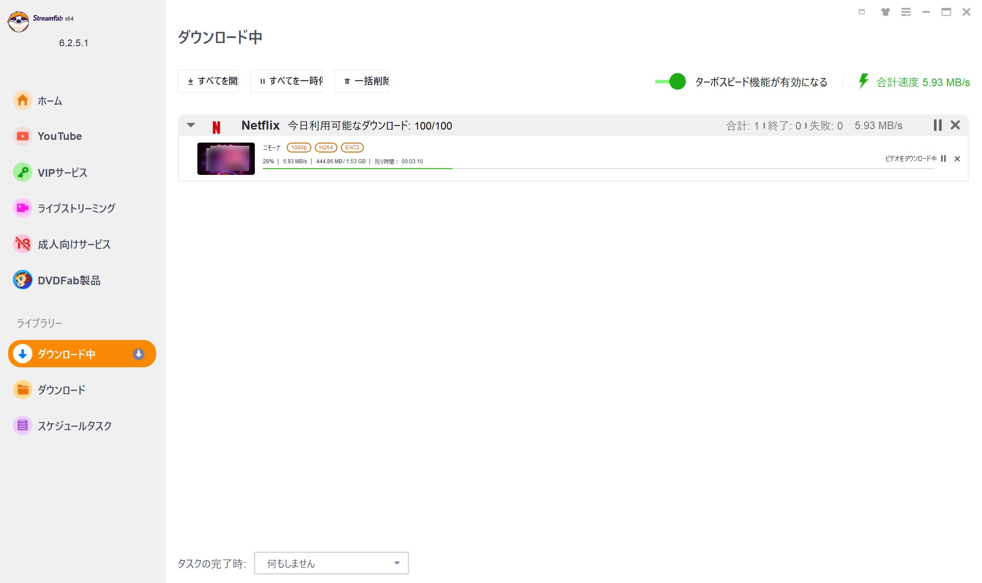Pause all Netflix group downloads
This screenshot has width=982, height=583.
pos(937,125)
